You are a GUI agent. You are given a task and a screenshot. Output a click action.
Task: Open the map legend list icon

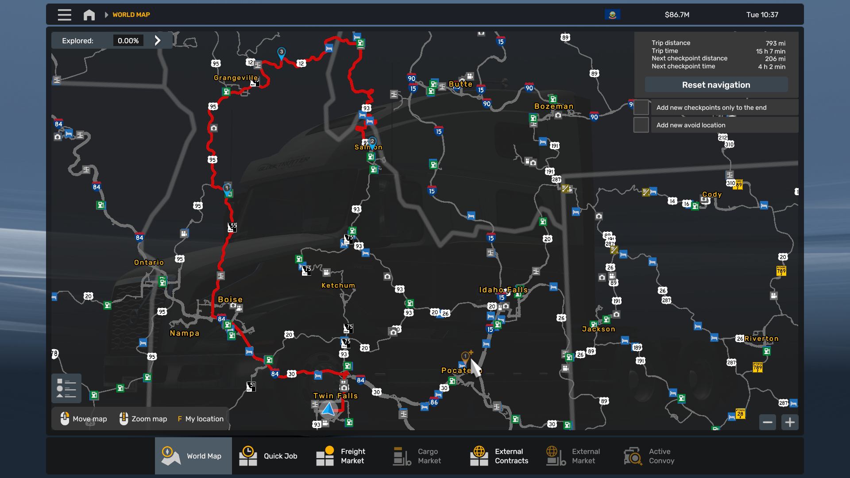click(x=66, y=388)
